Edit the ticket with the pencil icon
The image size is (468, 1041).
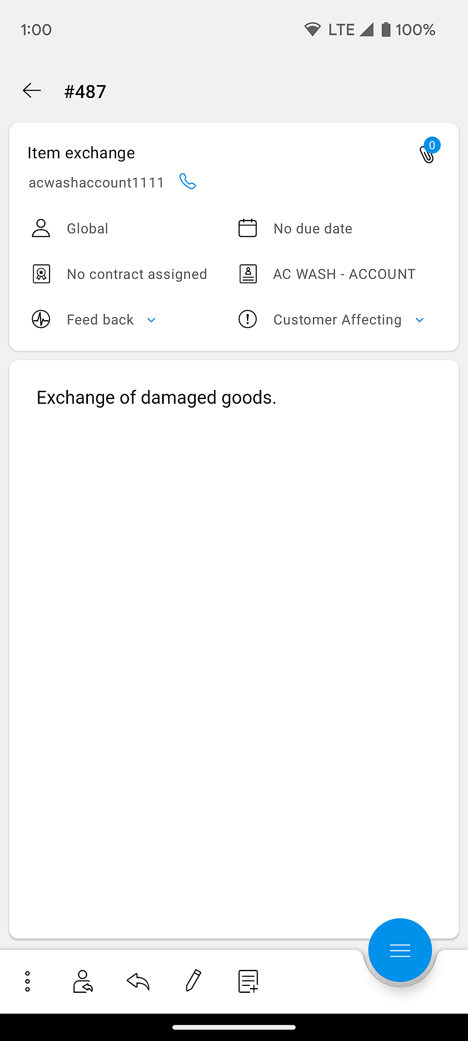193,981
